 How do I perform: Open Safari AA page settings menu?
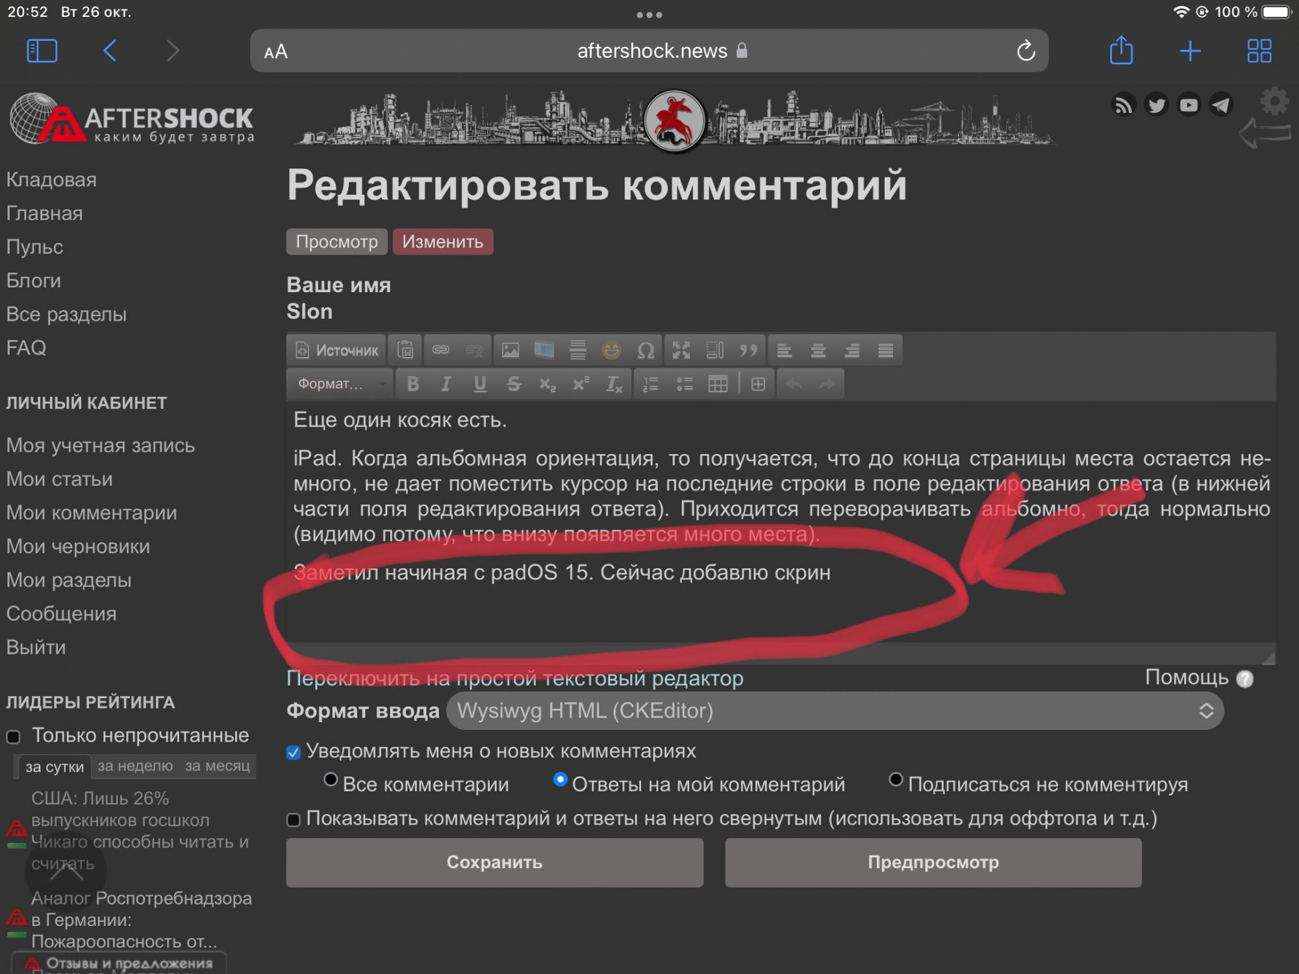(x=276, y=51)
